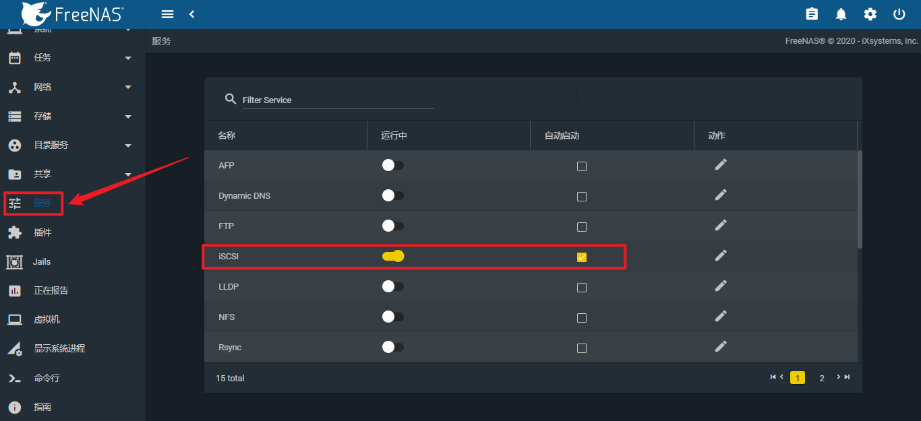Click the Filter Service input field
921x421 pixels.
(x=338, y=100)
